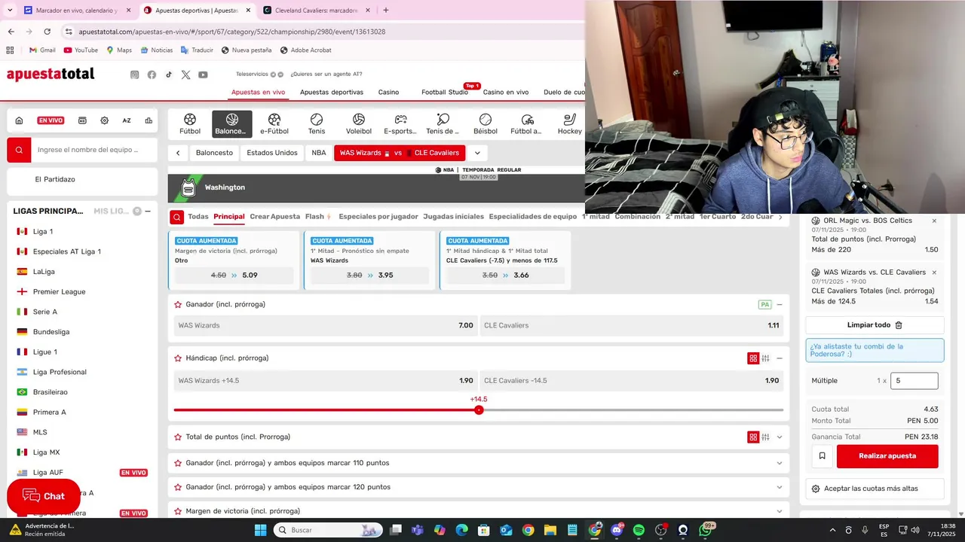Image resolution: width=965 pixels, height=542 pixels.
Task: Switch to the Crear Apuesta tab
Action: (x=274, y=217)
